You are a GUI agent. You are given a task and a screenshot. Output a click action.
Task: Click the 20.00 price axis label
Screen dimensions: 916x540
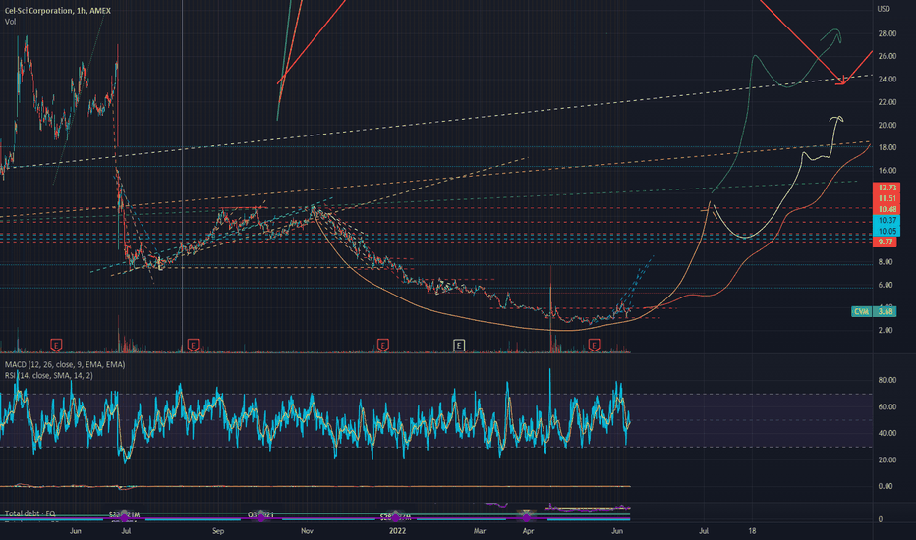pos(887,125)
